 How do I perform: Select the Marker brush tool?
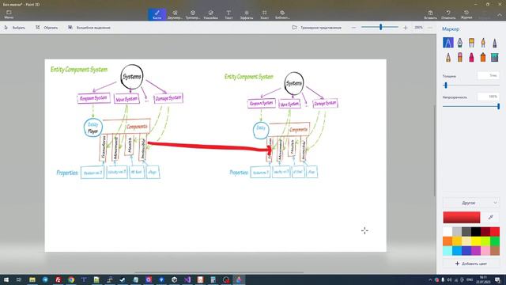tap(448, 43)
